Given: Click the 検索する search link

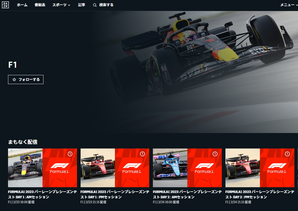Looking at the screenshot, I should 106,5.
